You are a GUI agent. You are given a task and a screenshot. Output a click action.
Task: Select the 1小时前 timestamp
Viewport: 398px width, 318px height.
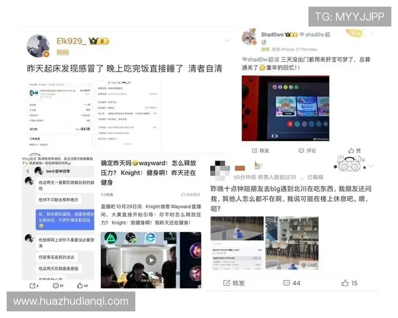tap(107, 195)
